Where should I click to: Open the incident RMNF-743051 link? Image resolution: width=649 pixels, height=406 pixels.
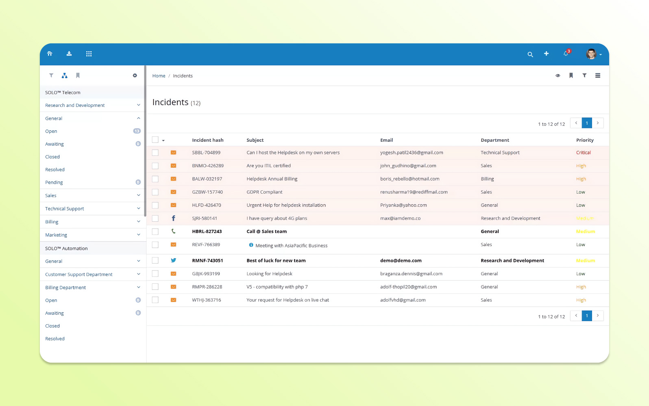click(207, 261)
